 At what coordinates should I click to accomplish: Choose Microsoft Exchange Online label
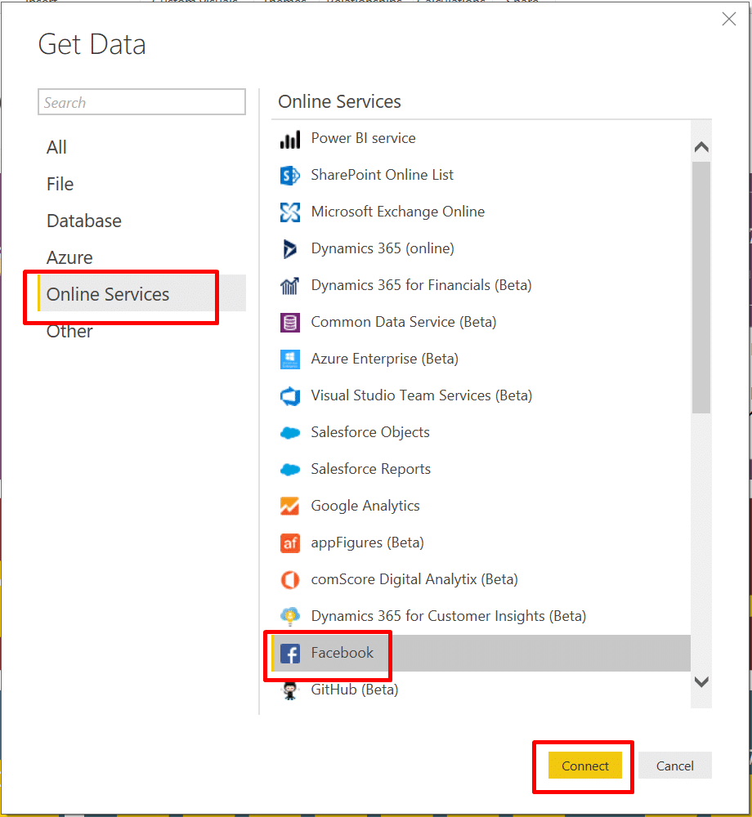397,212
